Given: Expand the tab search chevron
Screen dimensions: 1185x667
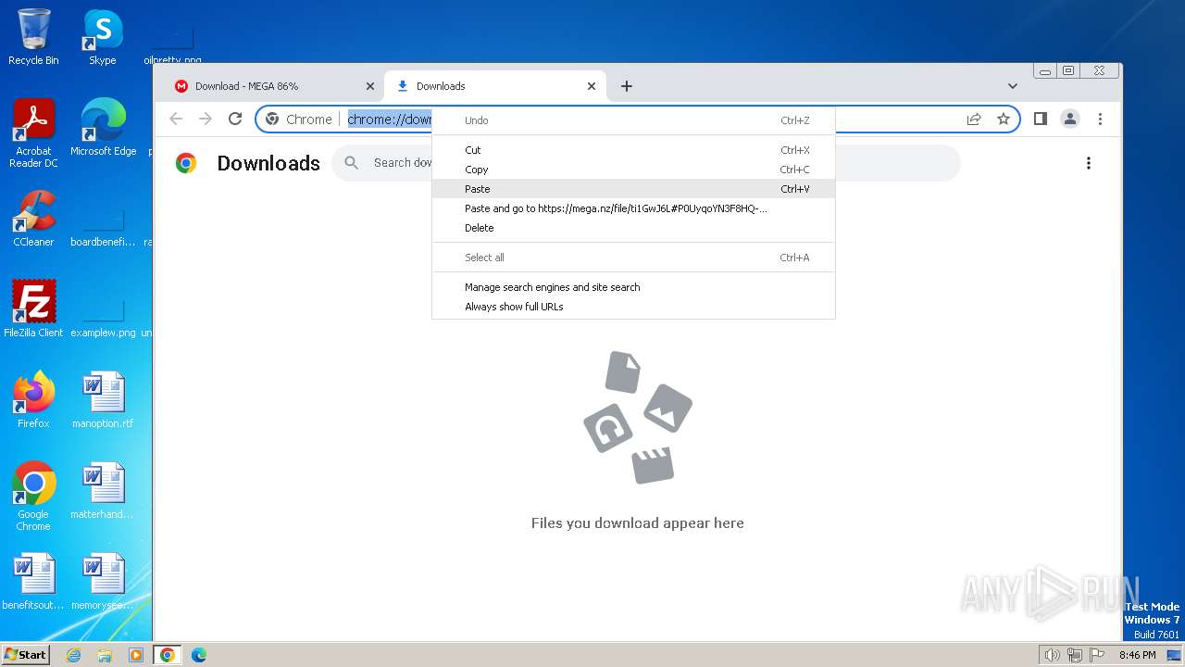Looking at the screenshot, I should pos(1012,86).
